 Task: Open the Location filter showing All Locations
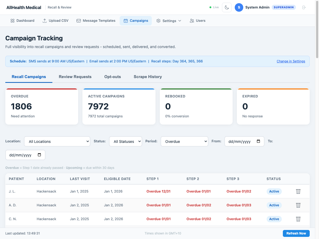(57, 141)
